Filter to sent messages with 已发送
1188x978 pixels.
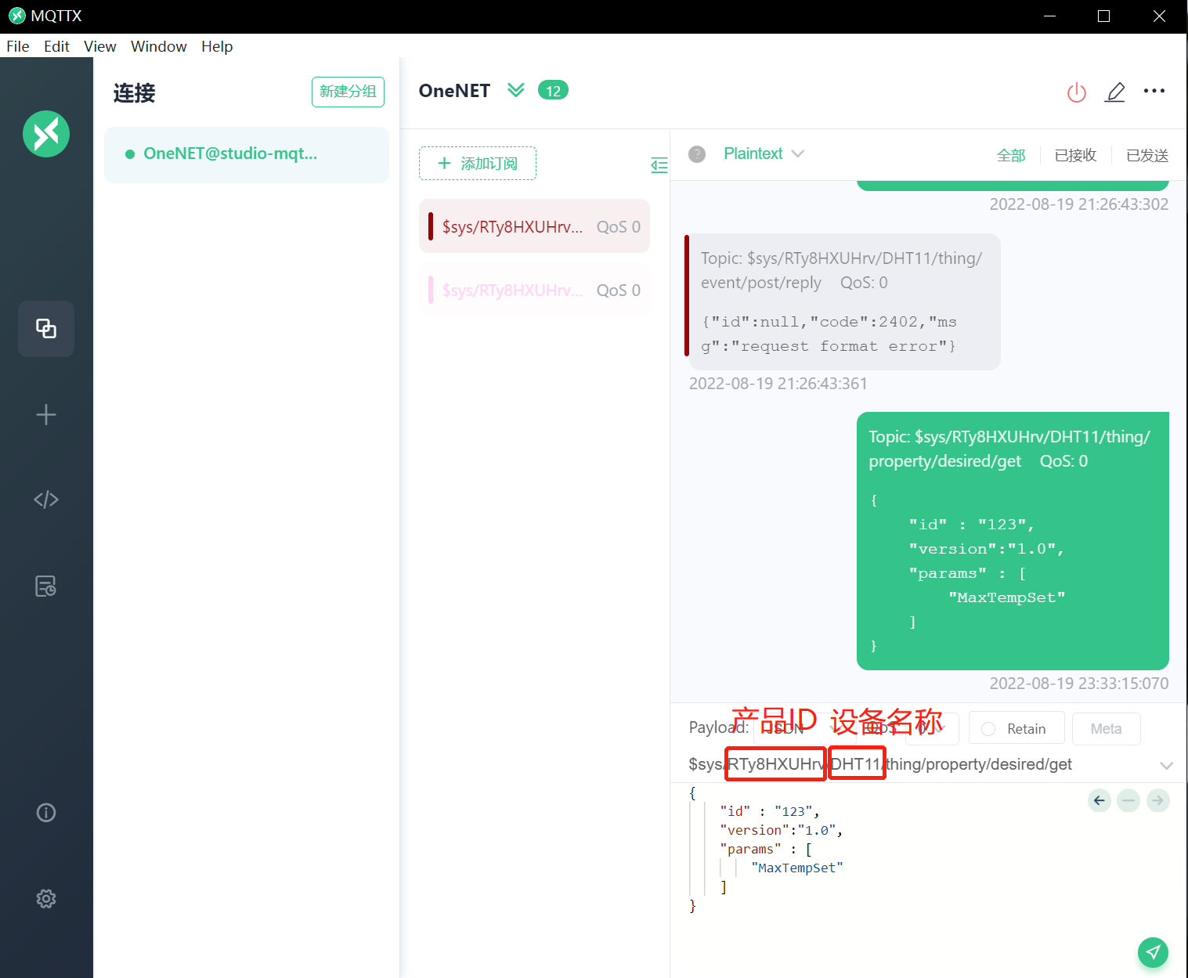tap(1147, 155)
